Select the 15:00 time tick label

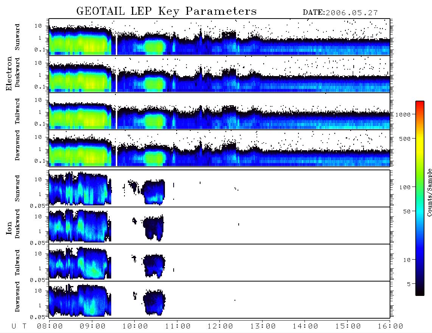tap(348, 327)
